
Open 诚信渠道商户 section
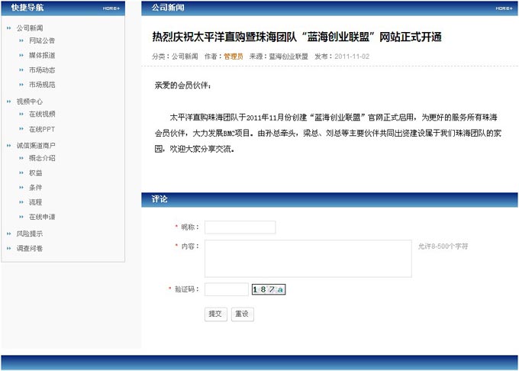pos(36,146)
